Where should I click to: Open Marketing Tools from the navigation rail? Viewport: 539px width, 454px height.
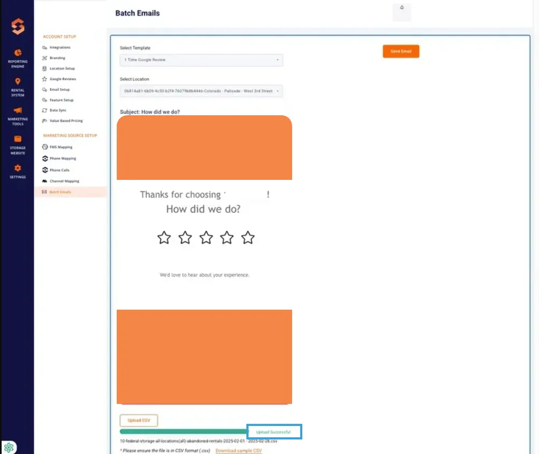point(18,116)
